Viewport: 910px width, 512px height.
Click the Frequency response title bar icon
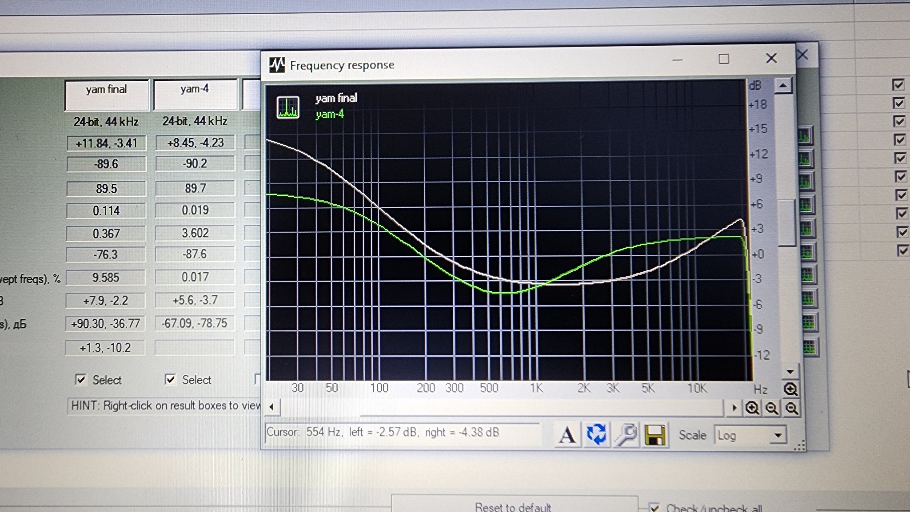[277, 65]
